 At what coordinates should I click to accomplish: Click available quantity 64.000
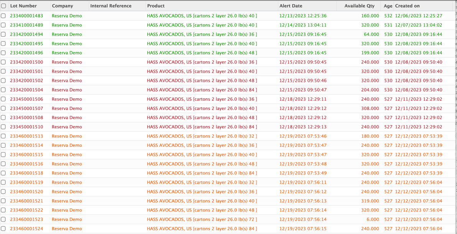371,34
